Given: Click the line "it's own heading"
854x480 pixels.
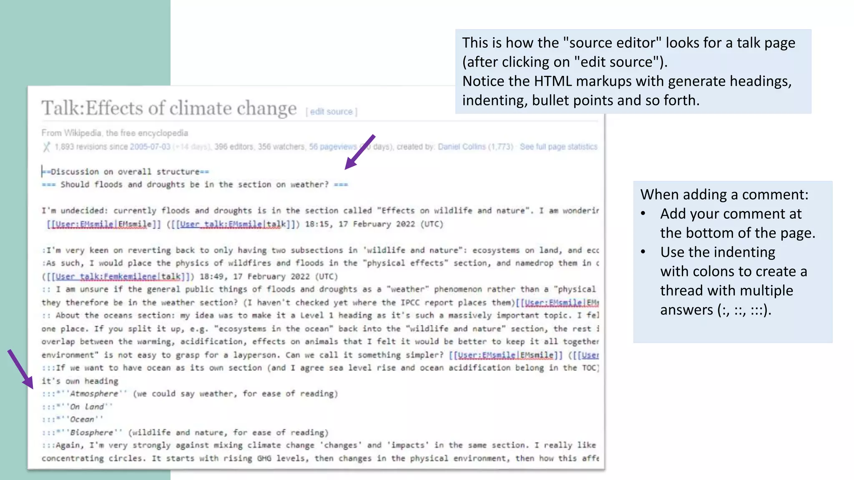Looking at the screenshot, I should coord(80,381).
